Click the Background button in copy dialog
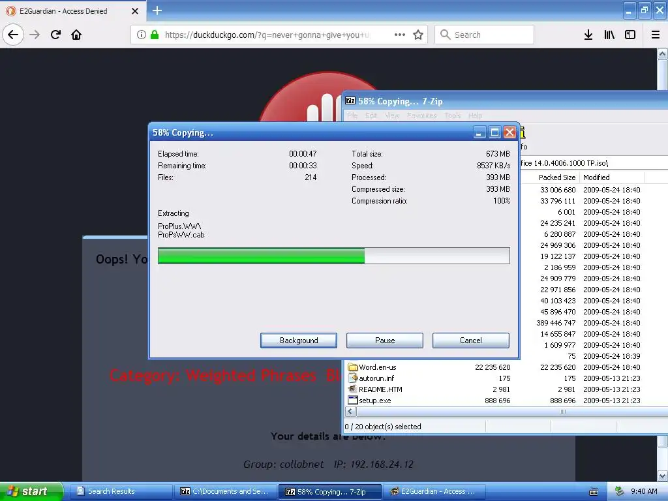Viewport: 668px width, 501px height. coord(299,341)
